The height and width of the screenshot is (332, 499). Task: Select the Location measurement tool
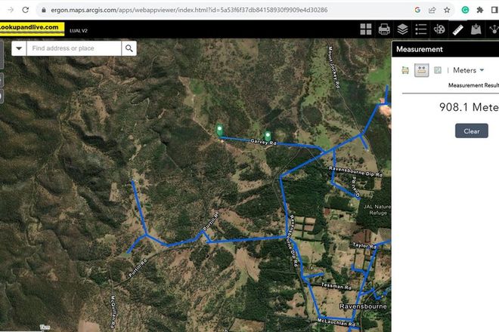coord(438,70)
